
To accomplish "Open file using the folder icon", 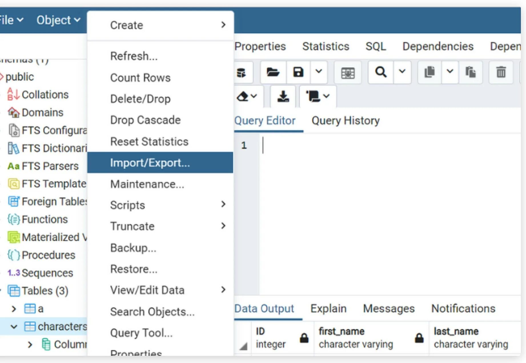I will [273, 72].
